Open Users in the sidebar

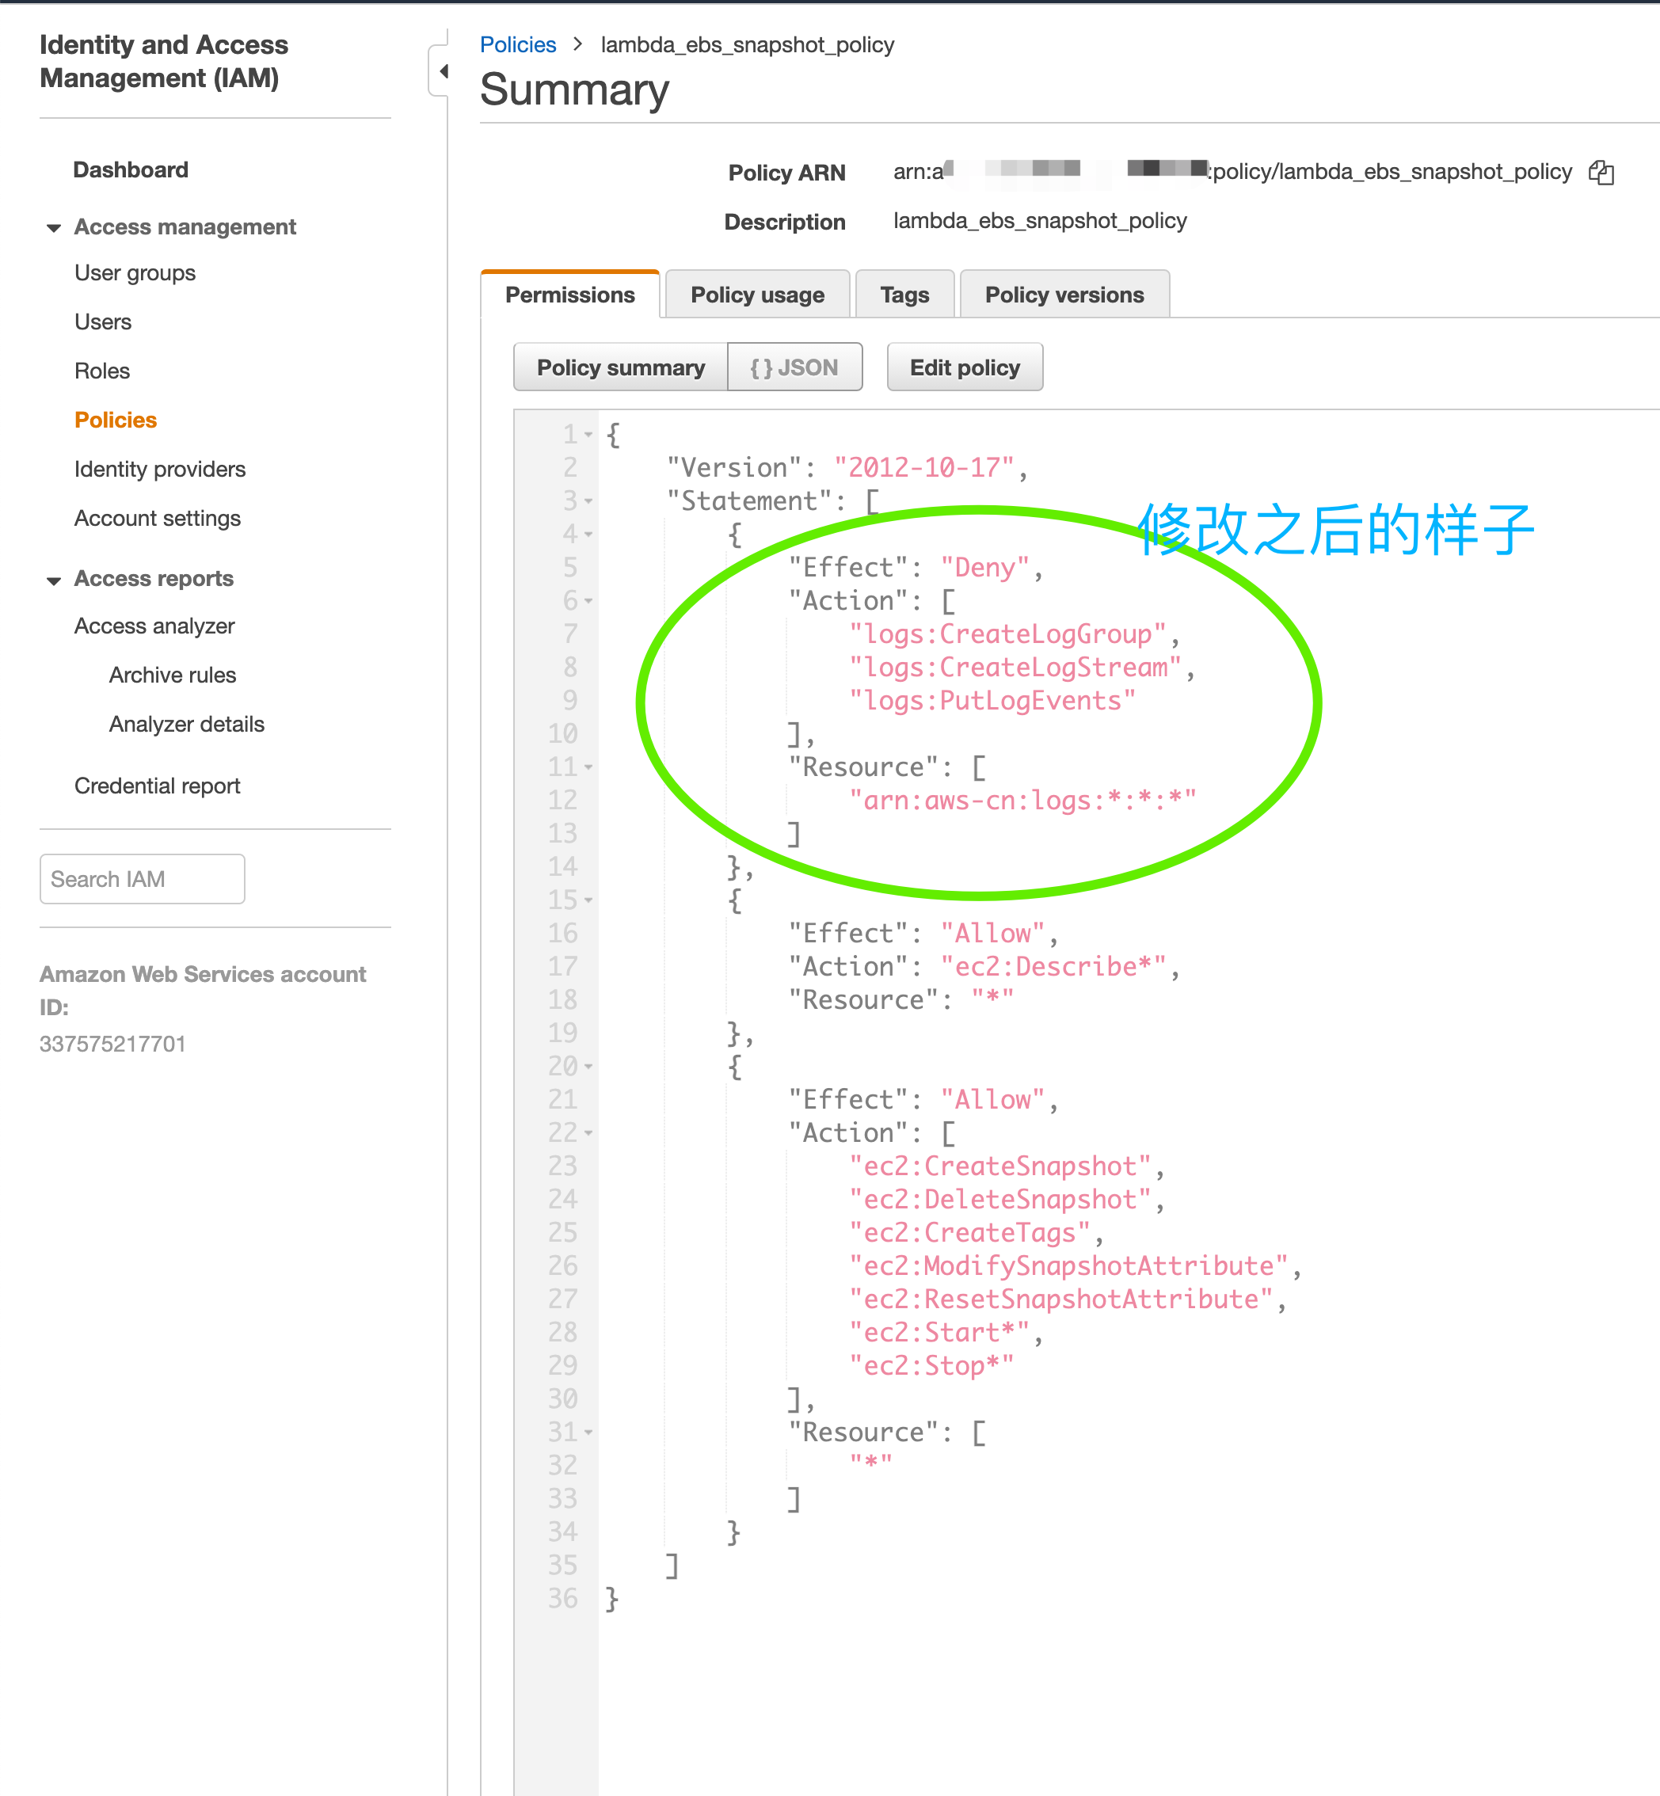[103, 322]
